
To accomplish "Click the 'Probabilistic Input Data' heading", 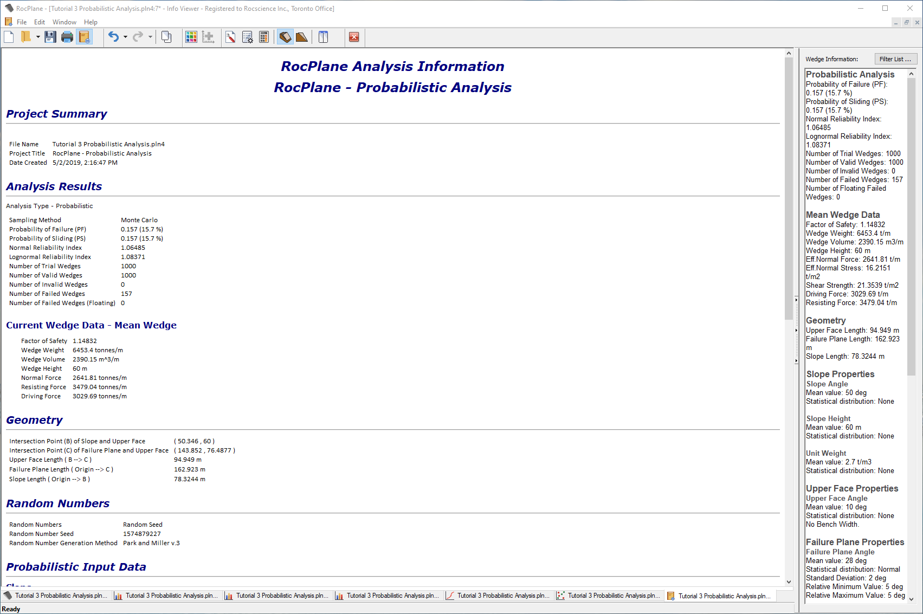I will pyautogui.click(x=76, y=567).
